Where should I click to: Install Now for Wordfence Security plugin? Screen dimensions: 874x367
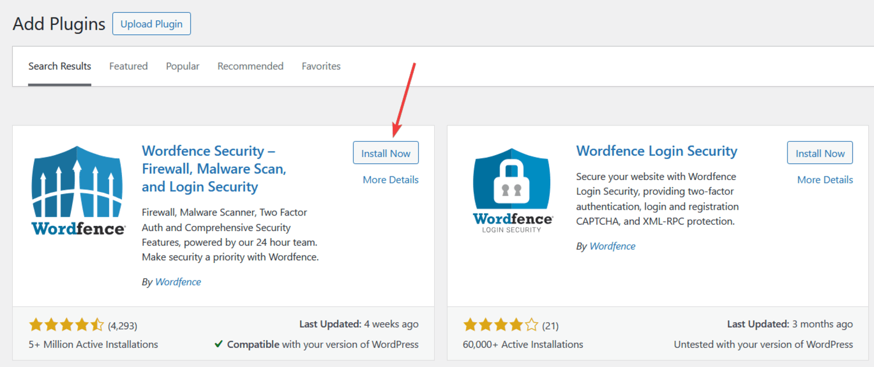click(385, 153)
